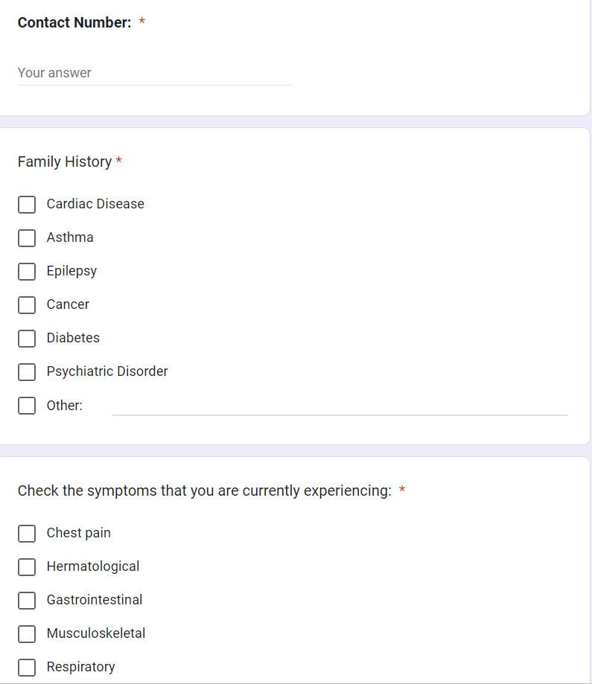Viewport: 592px width, 684px height.
Task: Select the Epilepsy checkbox
Action: [x=27, y=271]
